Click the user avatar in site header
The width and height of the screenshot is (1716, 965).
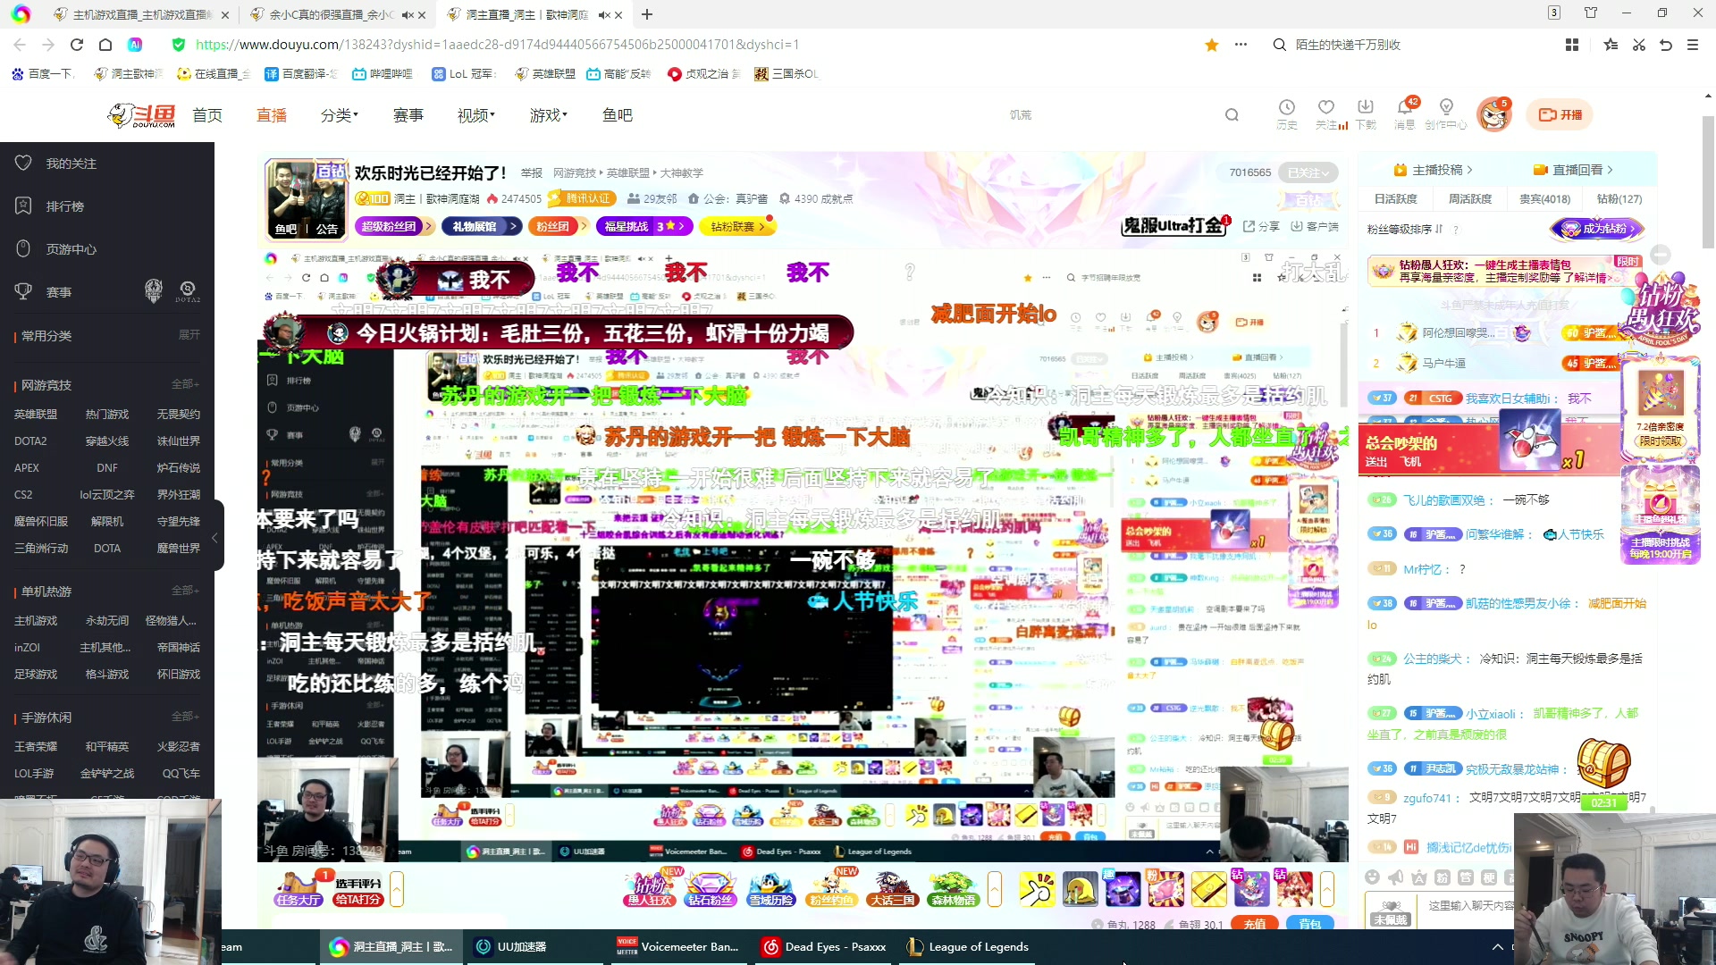pyautogui.click(x=1493, y=114)
